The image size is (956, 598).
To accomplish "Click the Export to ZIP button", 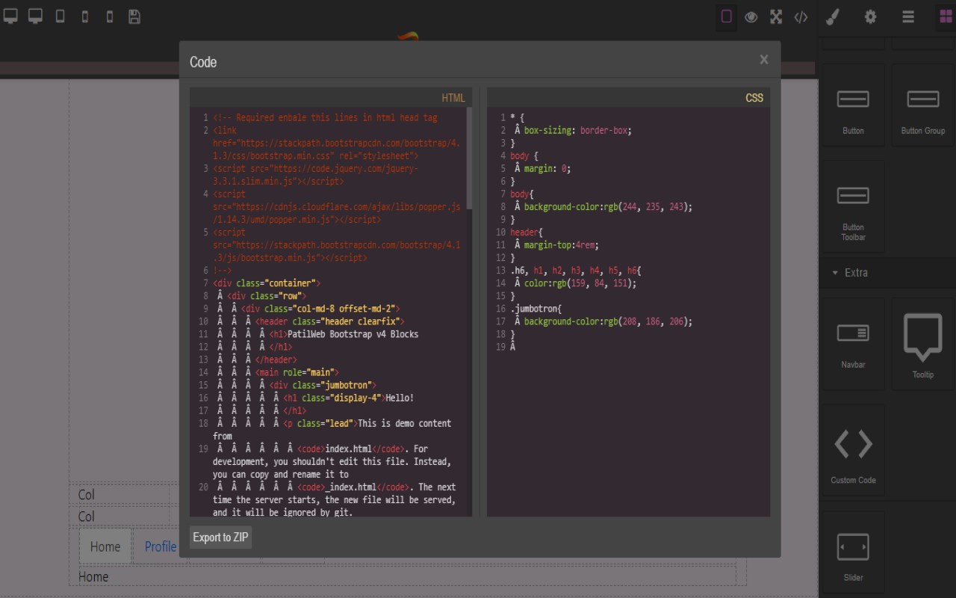I will point(220,537).
